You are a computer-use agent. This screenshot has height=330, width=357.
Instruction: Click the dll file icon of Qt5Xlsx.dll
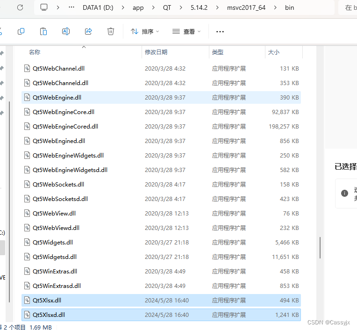point(27,300)
